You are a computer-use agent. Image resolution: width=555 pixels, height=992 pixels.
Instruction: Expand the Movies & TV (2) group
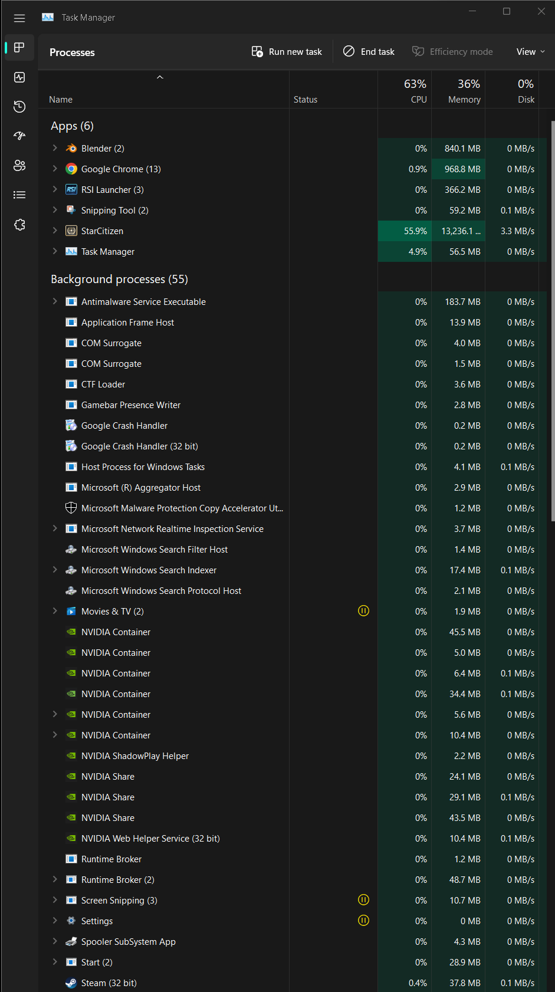point(55,611)
